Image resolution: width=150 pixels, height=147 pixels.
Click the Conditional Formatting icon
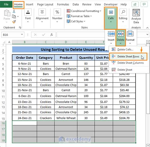[69, 11]
